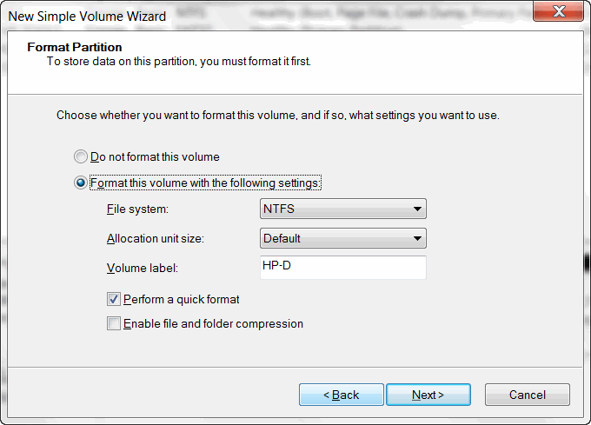Expand the Allocation unit size dropdown arrow
The width and height of the screenshot is (591, 425).
pos(417,238)
